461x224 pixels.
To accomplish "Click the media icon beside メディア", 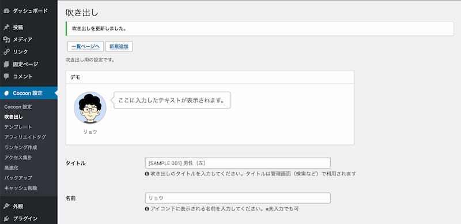I will 6,39.
